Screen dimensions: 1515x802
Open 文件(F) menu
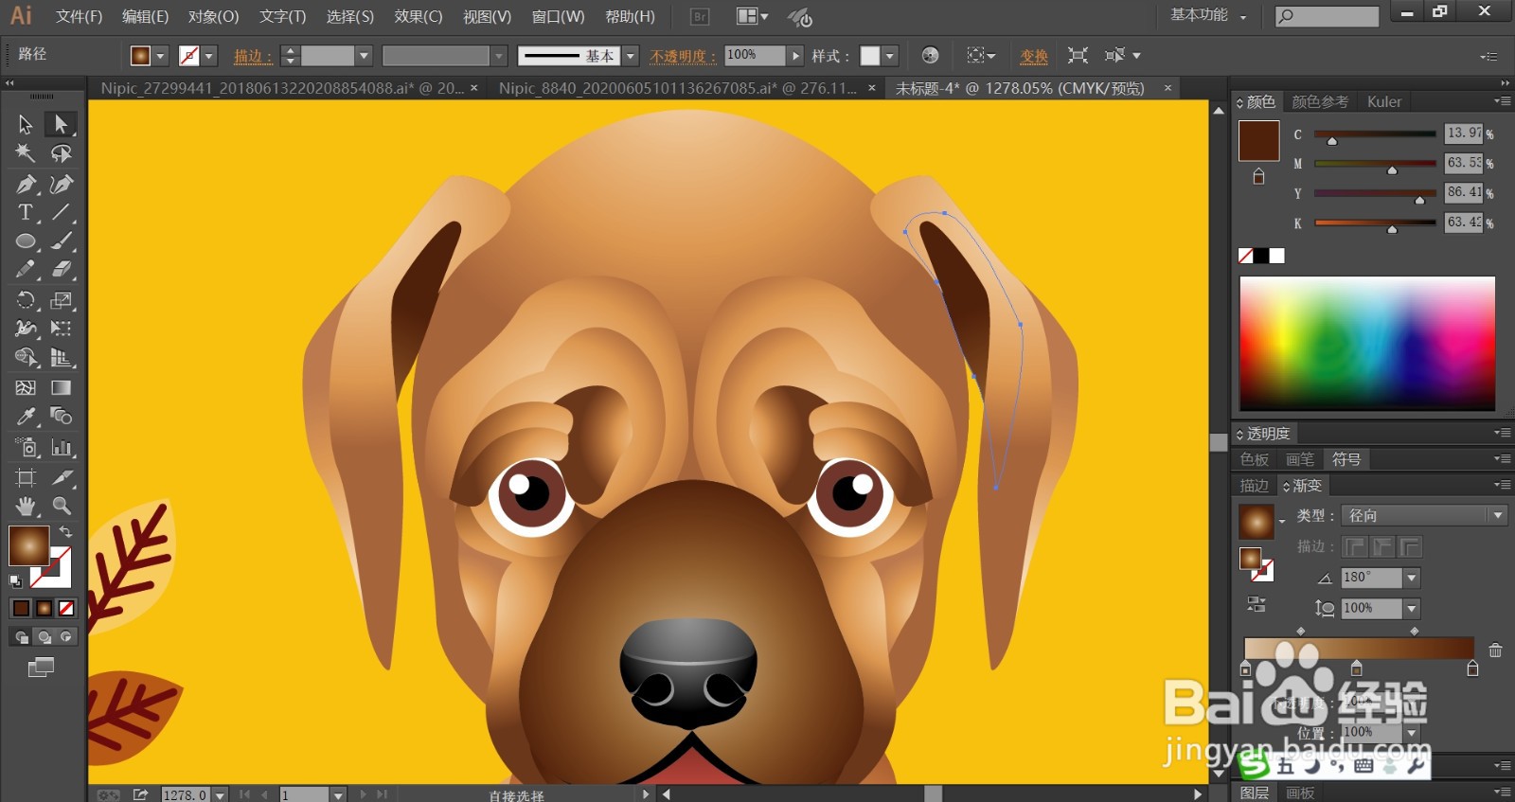[80, 17]
